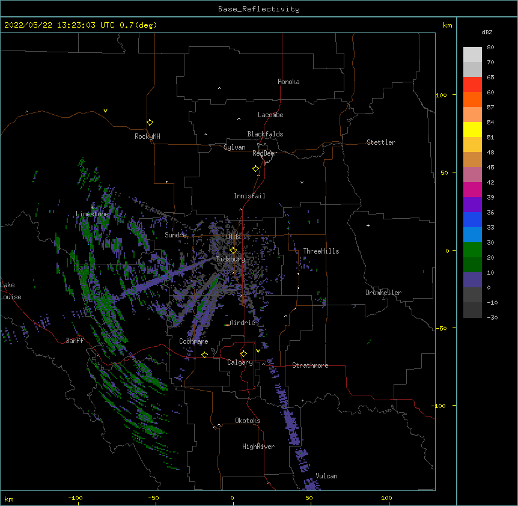The height and width of the screenshot is (506, 518).
Task: Click the yellow V marker northwest of RockyMH
Action: tap(105, 111)
